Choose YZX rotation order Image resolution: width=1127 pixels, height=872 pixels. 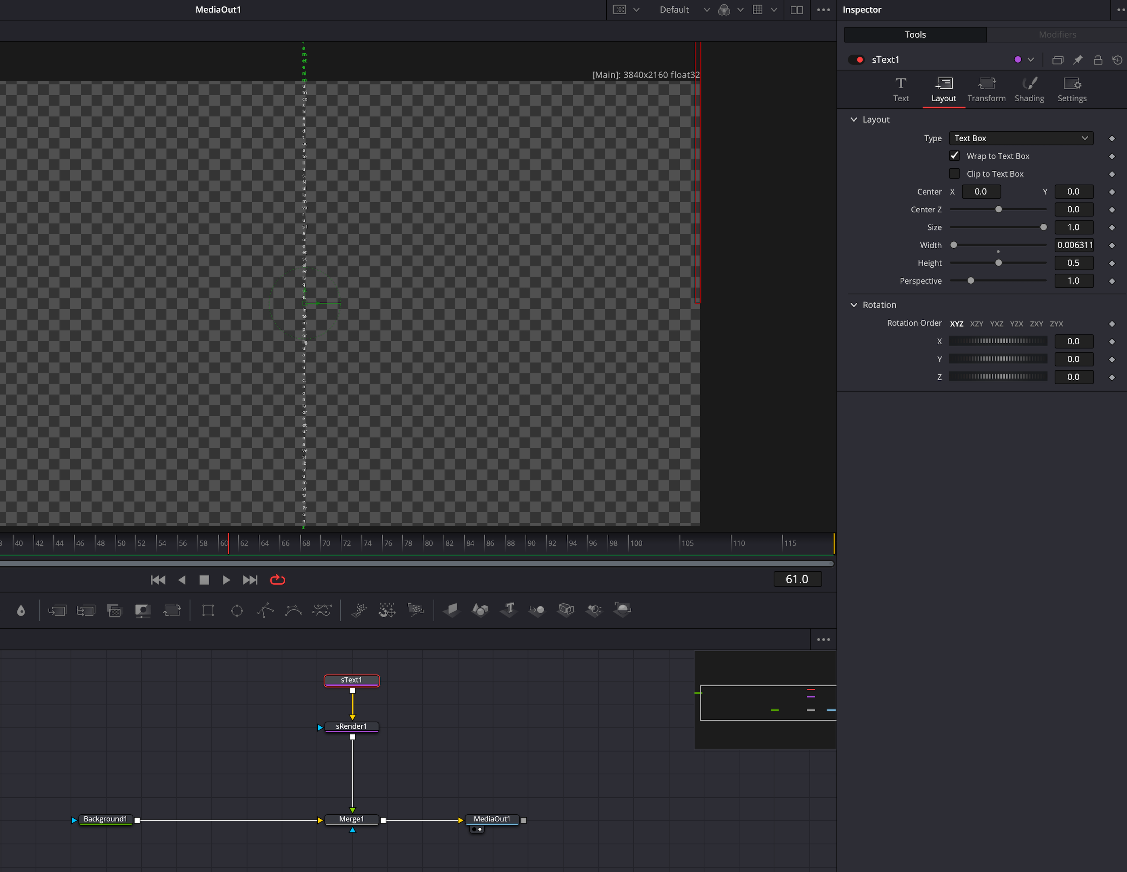[1016, 324]
